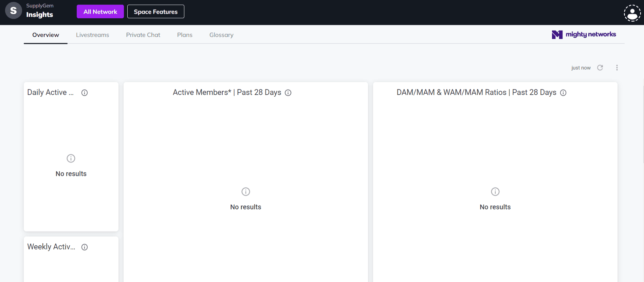Click the 'Active Members* | Past 28 Days' title
Screen dimensions: 644x282
[x=227, y=92]
